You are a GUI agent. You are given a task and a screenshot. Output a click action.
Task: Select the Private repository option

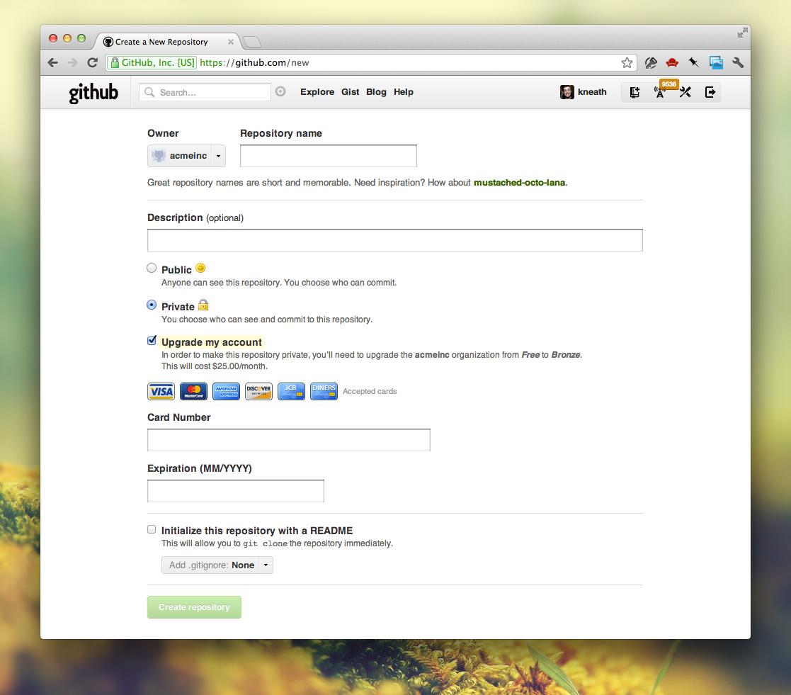(152, 305)
